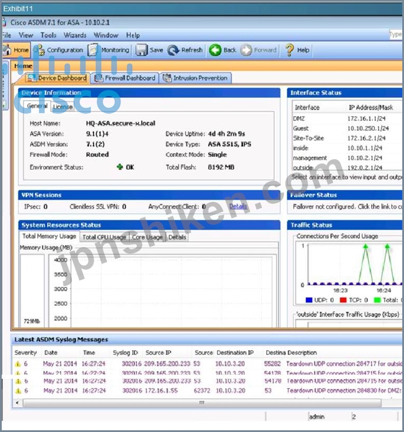This screenshot has width=404, height=432.
Task: Open the Configuration gears icon
Action: pos(39,50)
